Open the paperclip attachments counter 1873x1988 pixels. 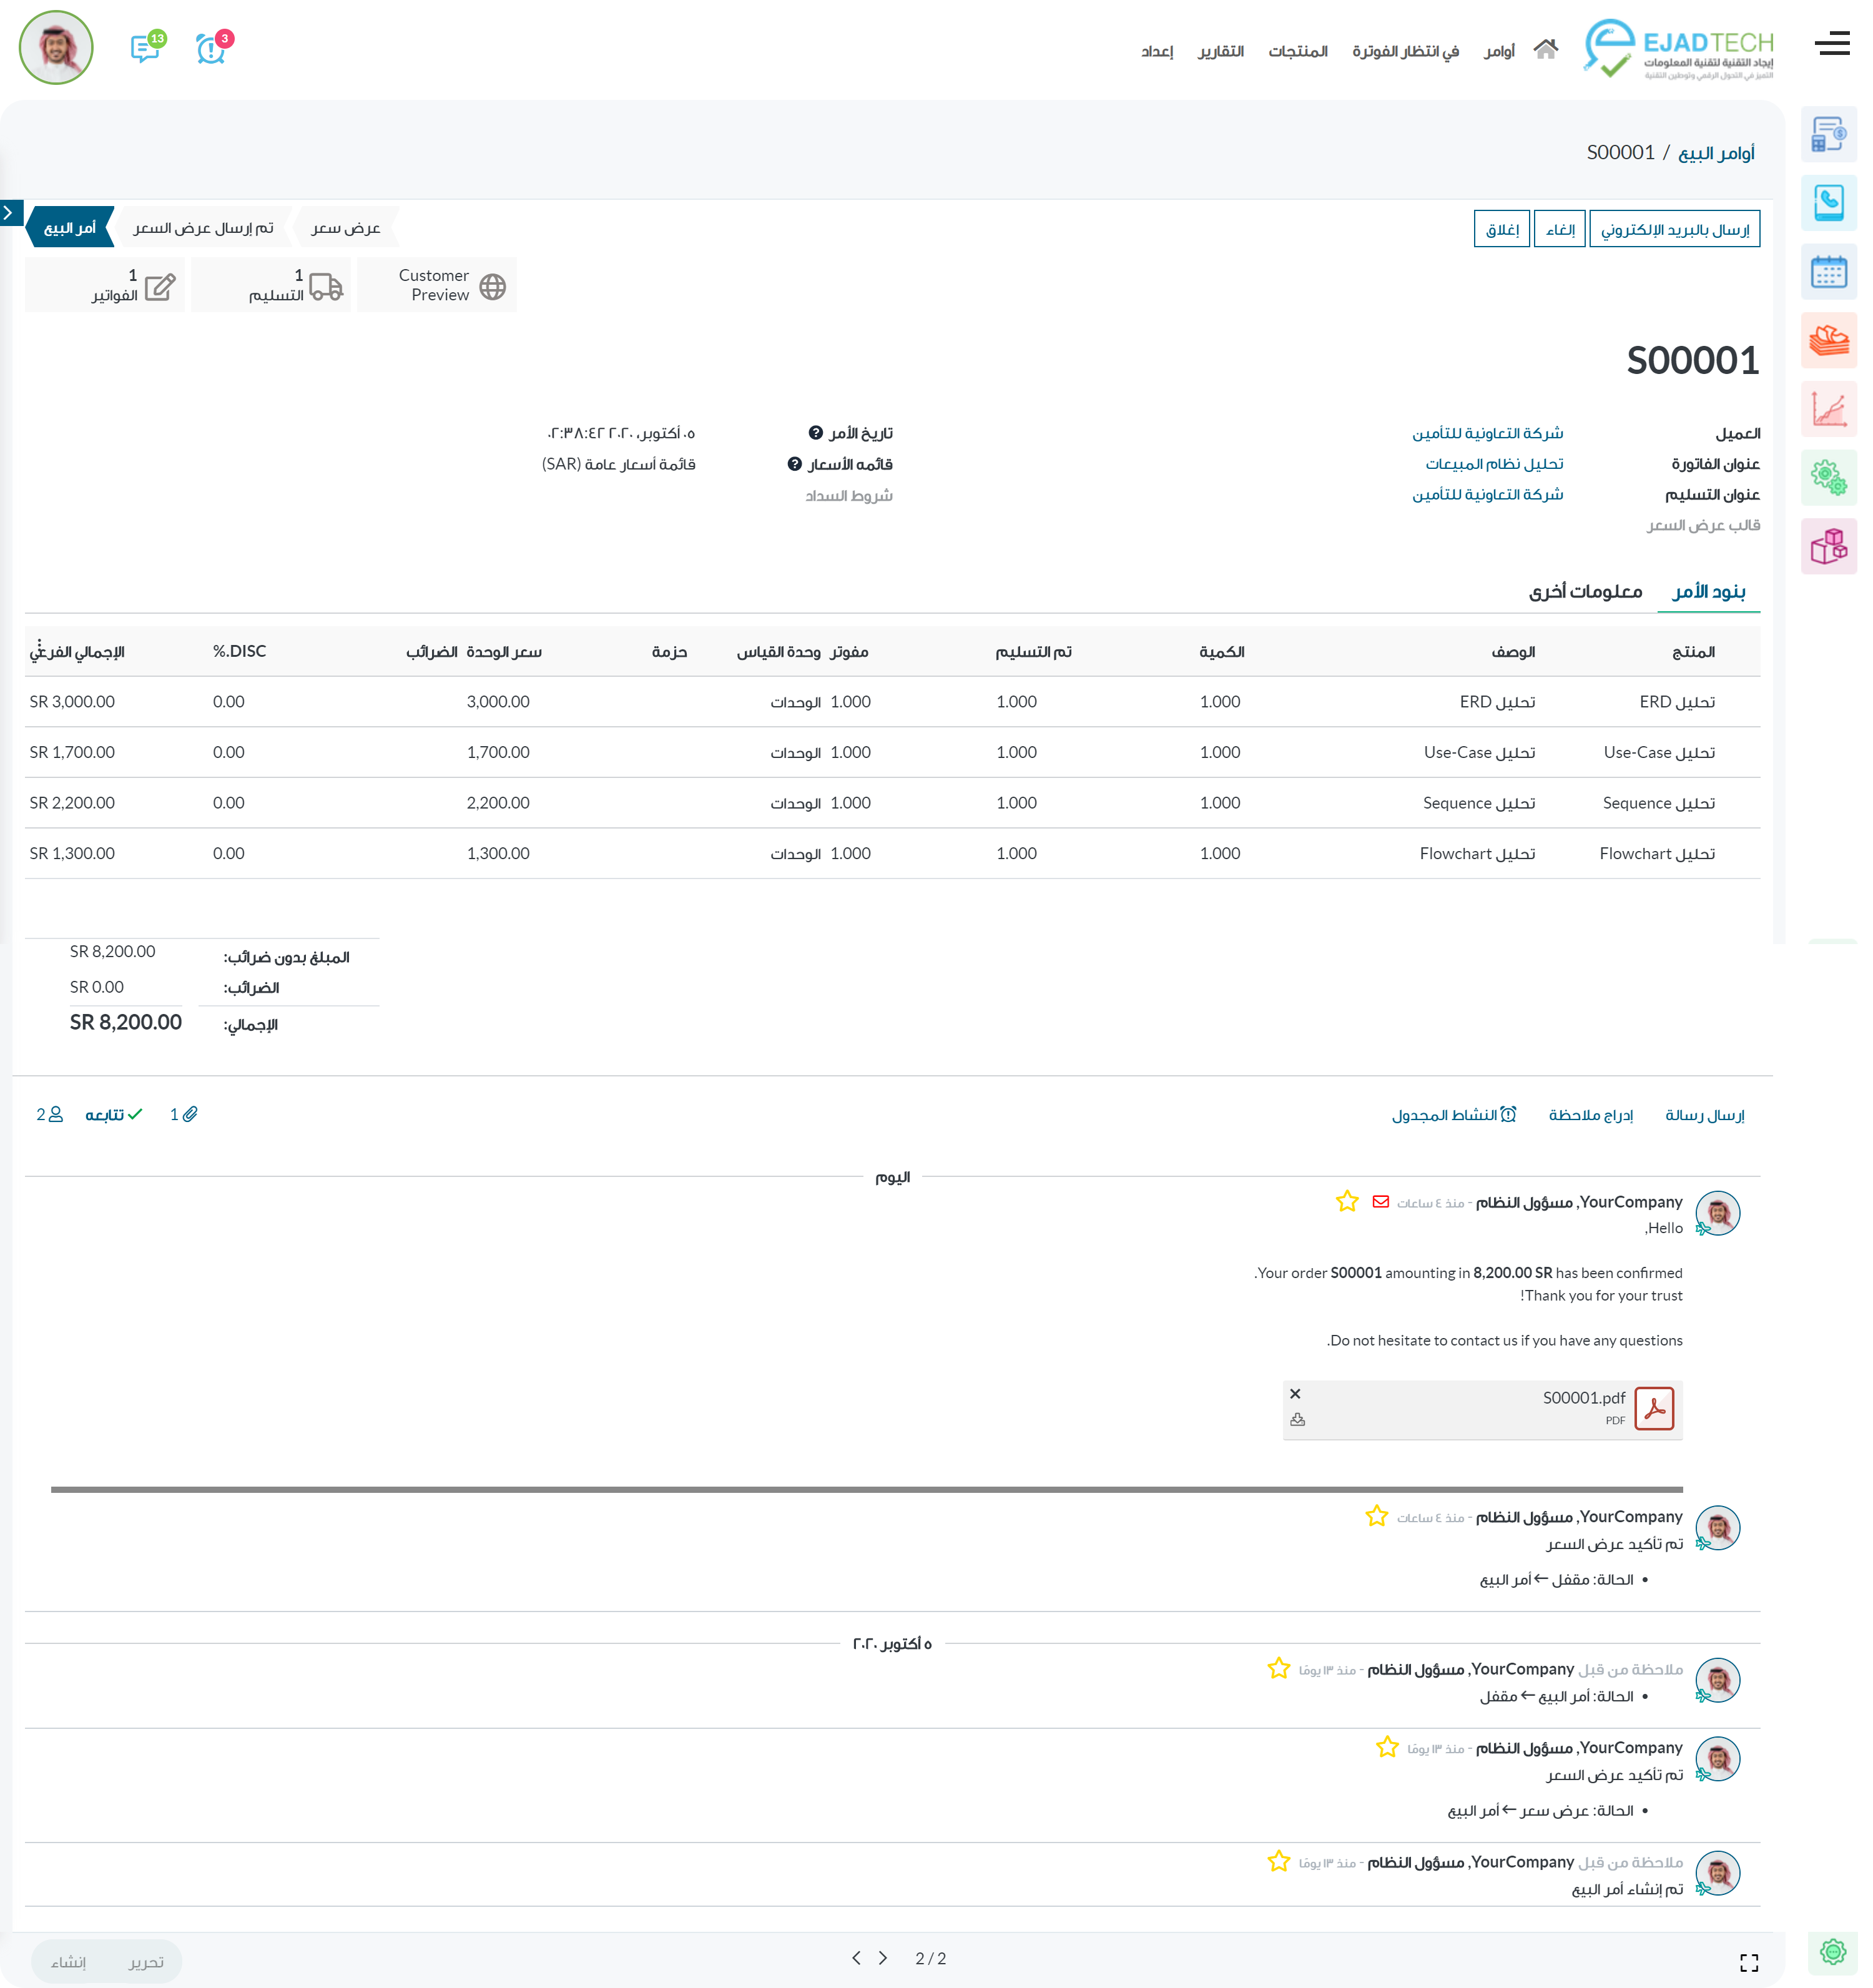[183, 1114]
